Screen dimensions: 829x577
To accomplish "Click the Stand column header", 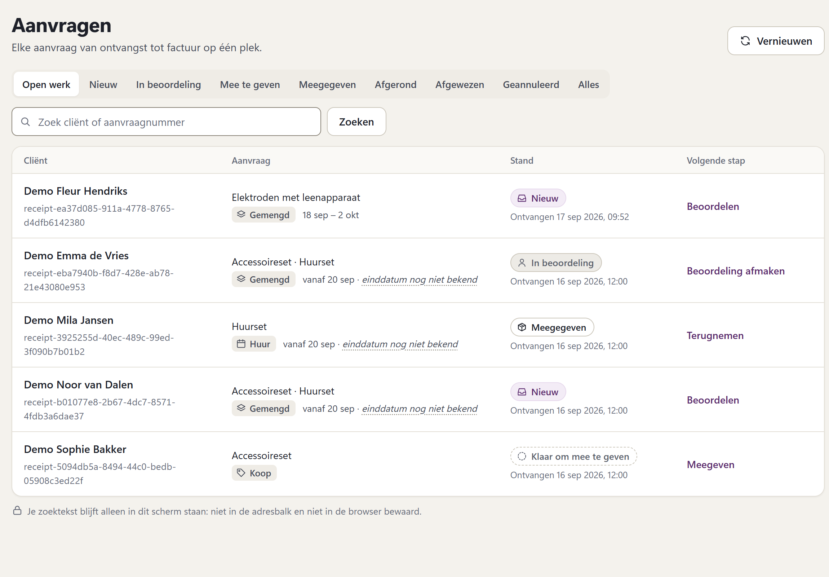I will click(522, 160).
